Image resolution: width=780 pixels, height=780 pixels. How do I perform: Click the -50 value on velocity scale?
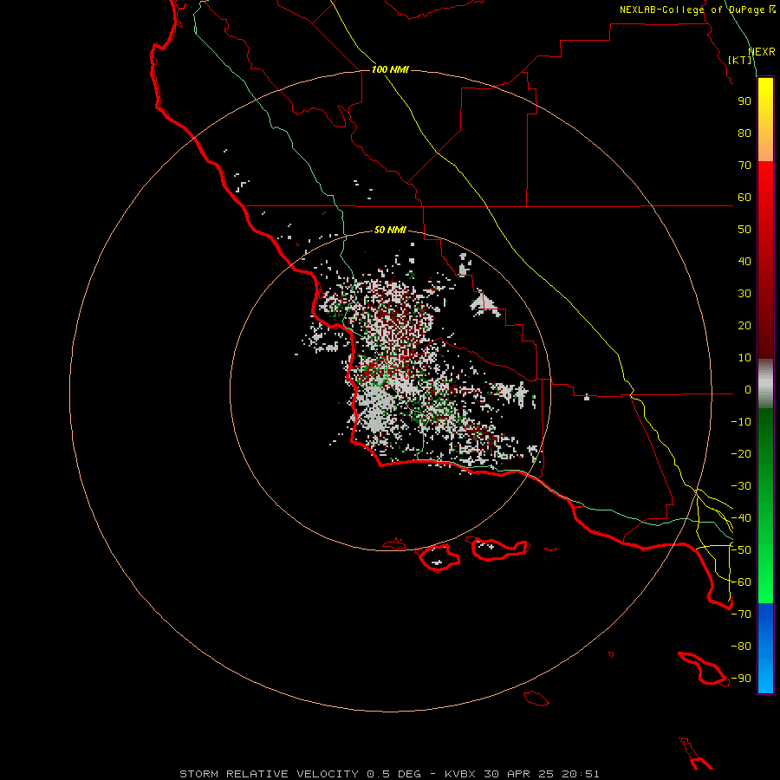[x=741, y=550]
